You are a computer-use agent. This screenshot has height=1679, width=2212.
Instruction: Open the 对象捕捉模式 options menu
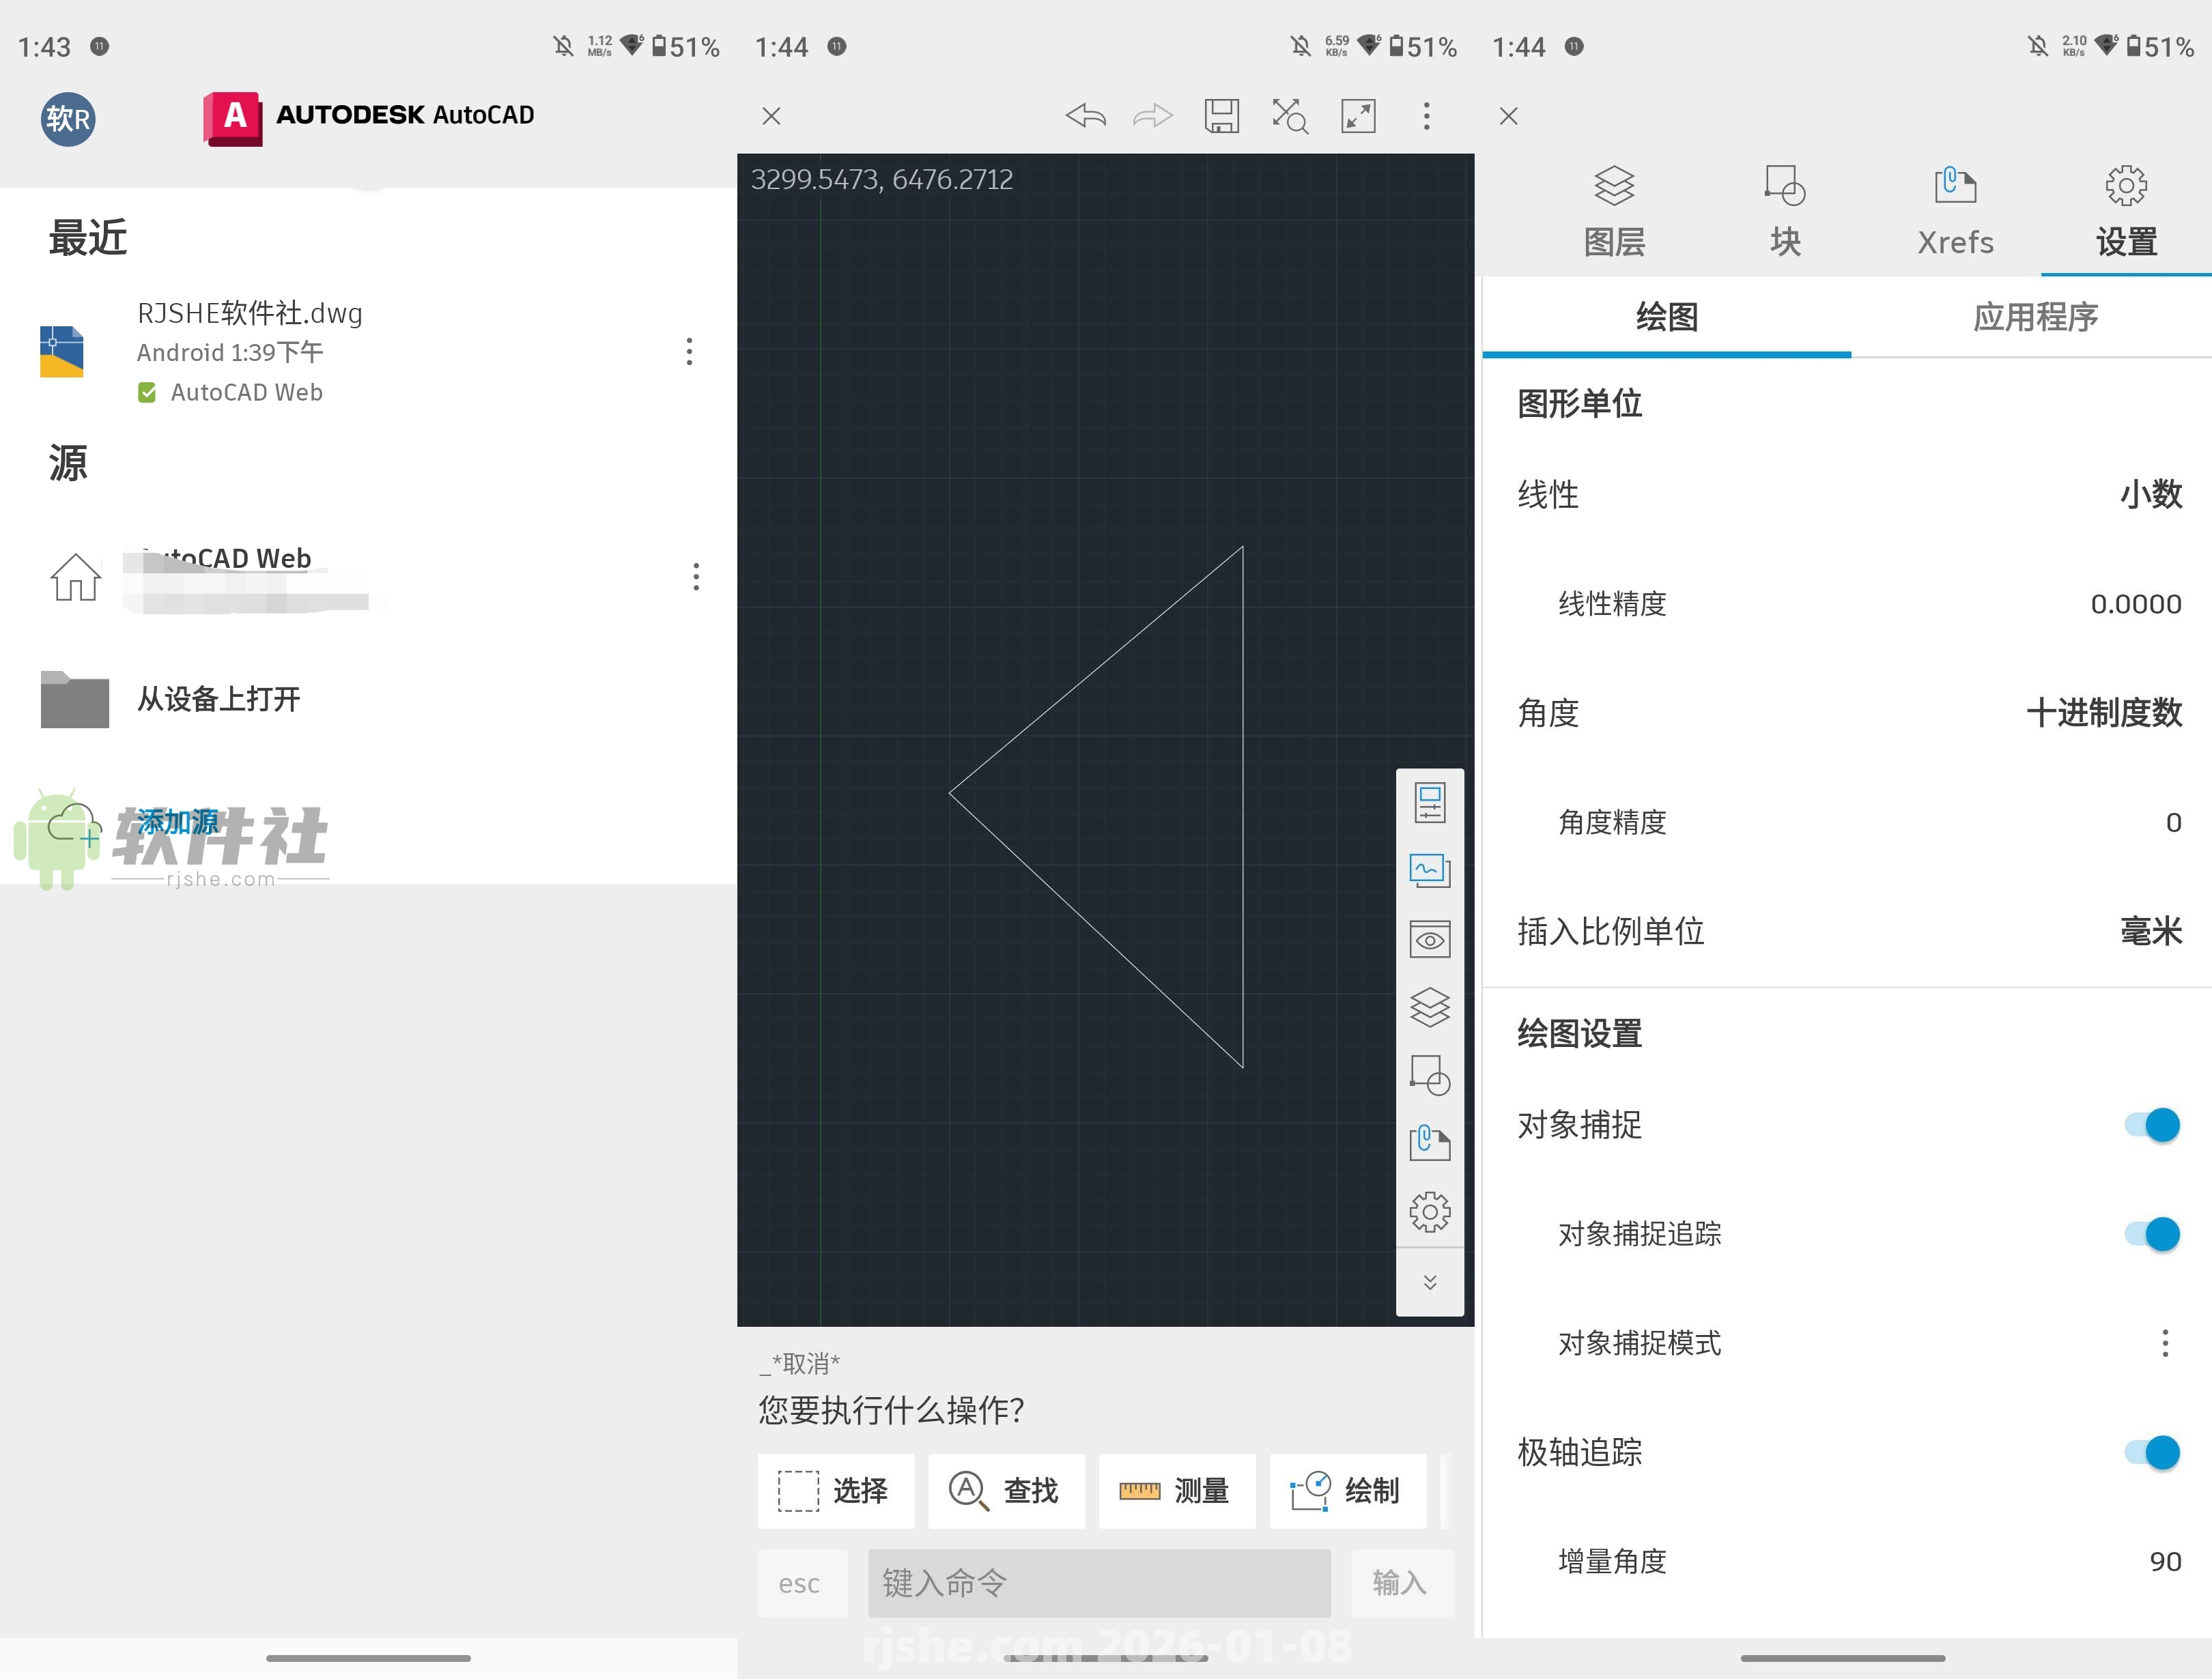click(x=2166, y=1343)
